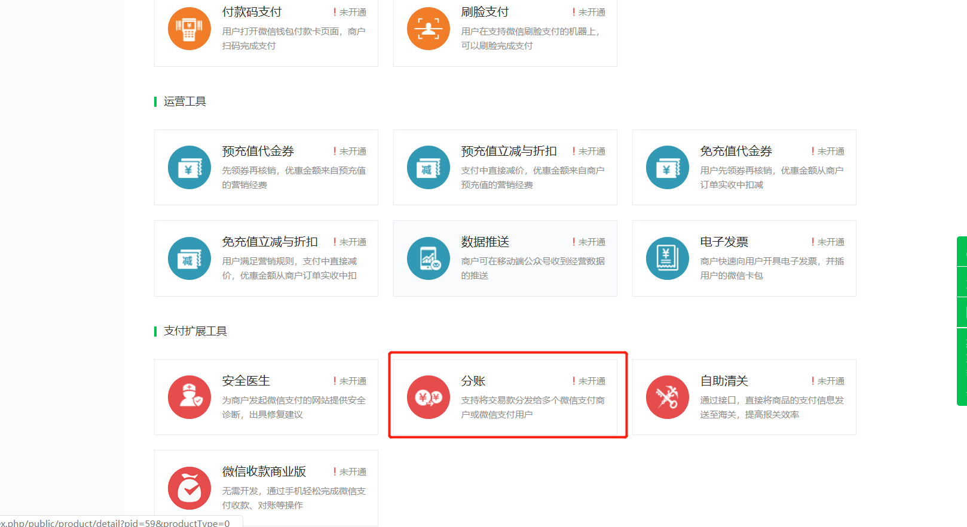Click the 免充值立减与折扣 discount icon
967x527 pixels.
[x=189, y=258]
